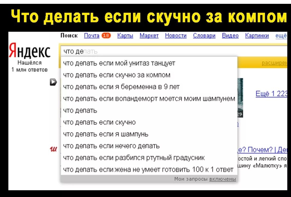Image resolution: width=291 pixels, height=197 pixels.
Task: Select suggestion about воландеморт and шампунем
Action: (149, 99)
